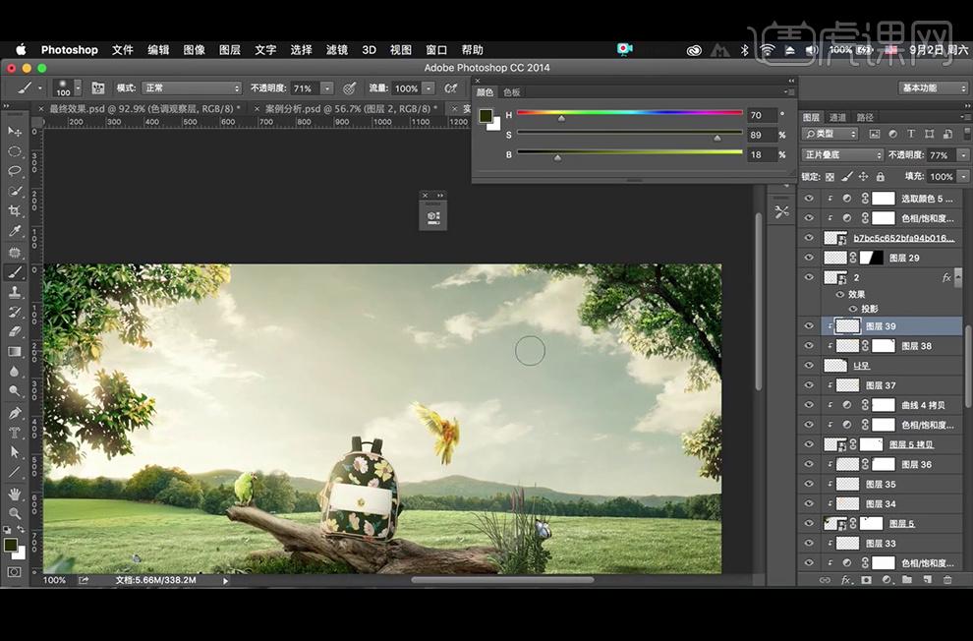The image size is (973, 641).
Task: Select the Eyedropper tool
Action: point(15,231)
